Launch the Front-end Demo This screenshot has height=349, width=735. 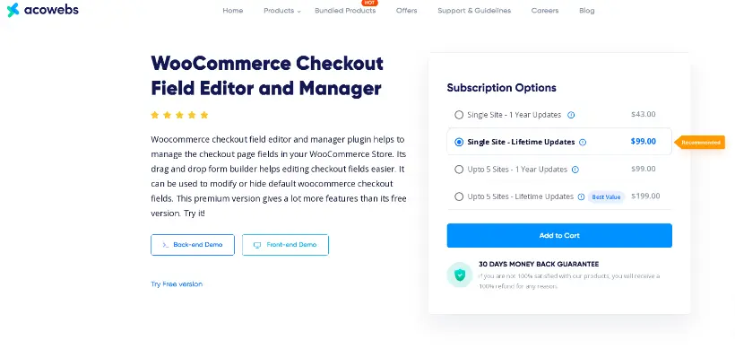[x=285, y=245]
